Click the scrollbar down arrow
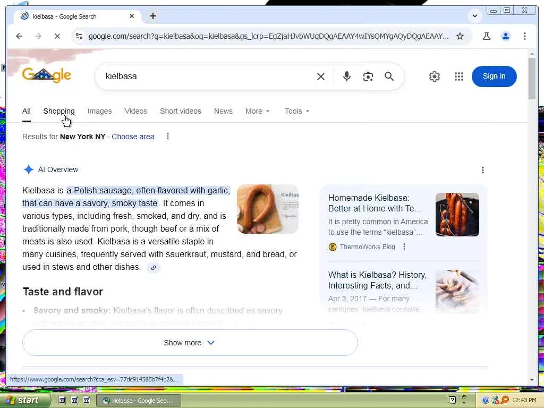Viewport: 544px width, 408px height. (532, 379)
